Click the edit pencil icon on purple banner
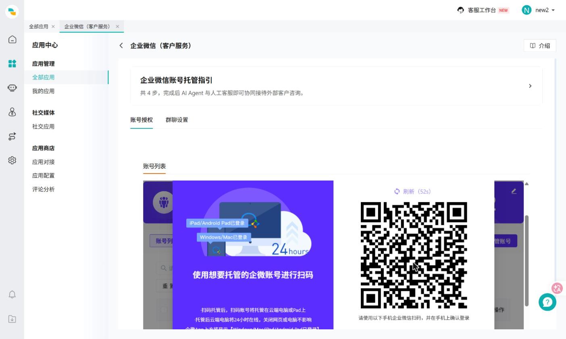Viewport: 566px width, 339px height. [514, 191]
